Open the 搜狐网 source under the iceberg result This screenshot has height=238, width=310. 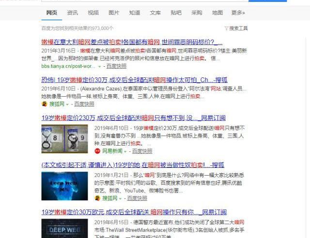(x=110, y=198)
